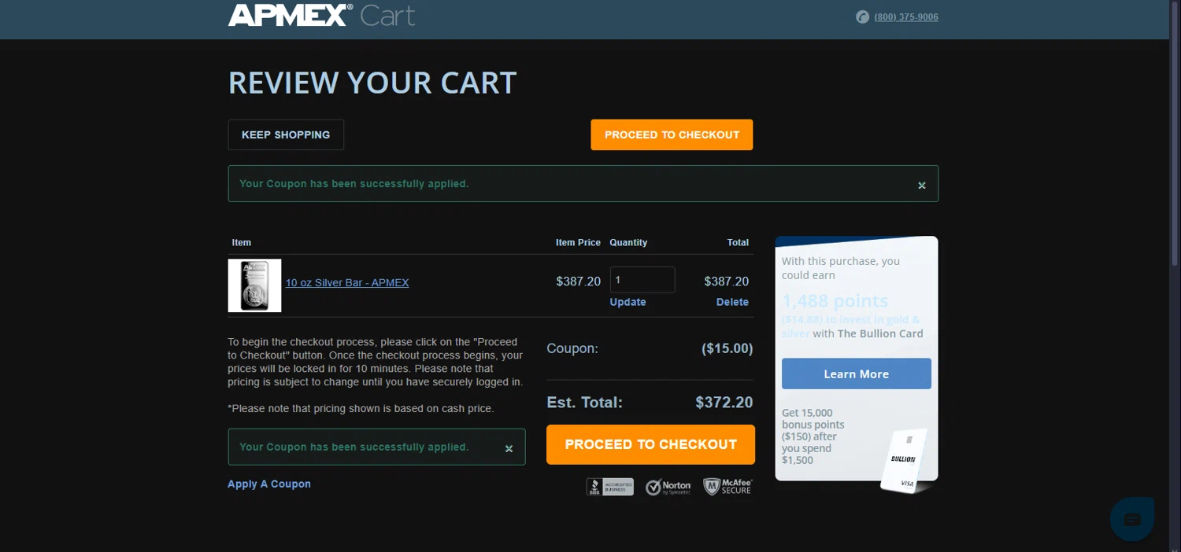Image resolution: width=1181 pixels, height=552 pixels.
Task: Click the Est. Total amount $372.20
Action: 724,403
